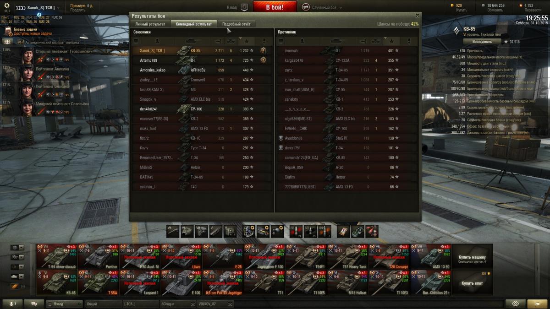Click «Продлить» premium link

pos(77,10)
